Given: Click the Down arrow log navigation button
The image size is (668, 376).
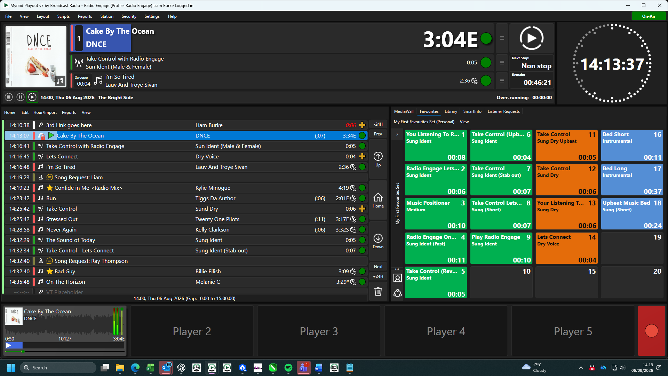Looking at the screenshot, I should pos(378,241).
